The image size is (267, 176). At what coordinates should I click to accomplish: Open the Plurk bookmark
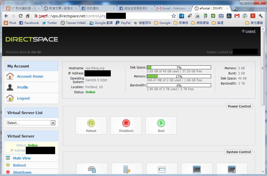click(x=10, y=23)
